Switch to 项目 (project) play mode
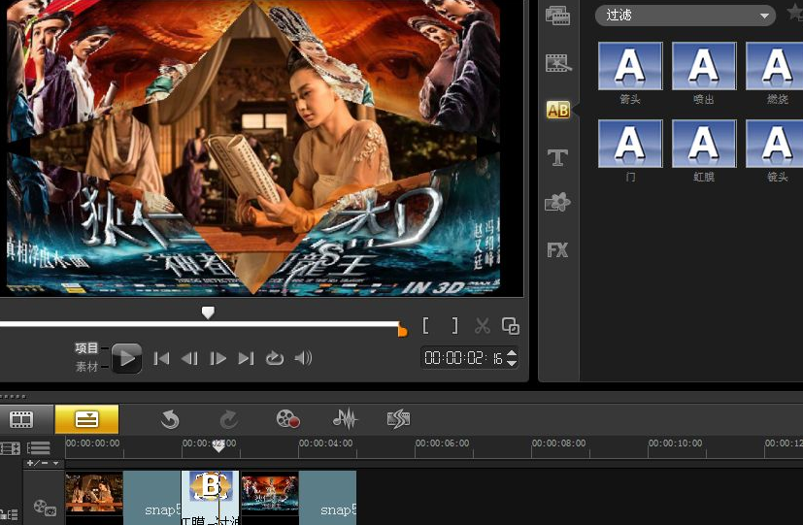The height and width of the screenshot is (525, 803). click(86, 348)
